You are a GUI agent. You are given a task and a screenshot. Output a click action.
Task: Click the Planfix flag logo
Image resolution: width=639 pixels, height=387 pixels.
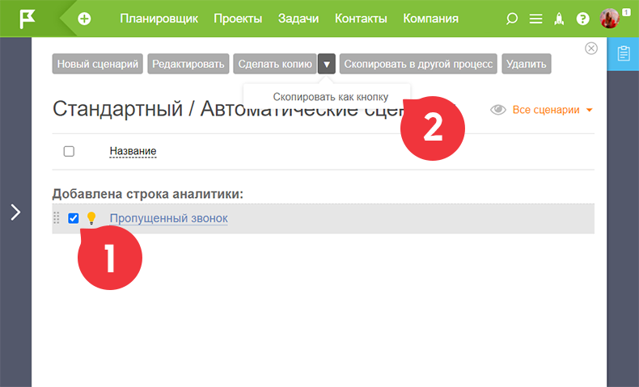28,19
